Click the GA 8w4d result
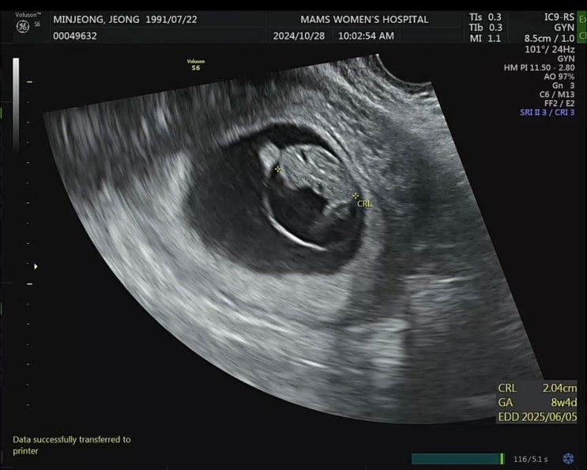 537,402
